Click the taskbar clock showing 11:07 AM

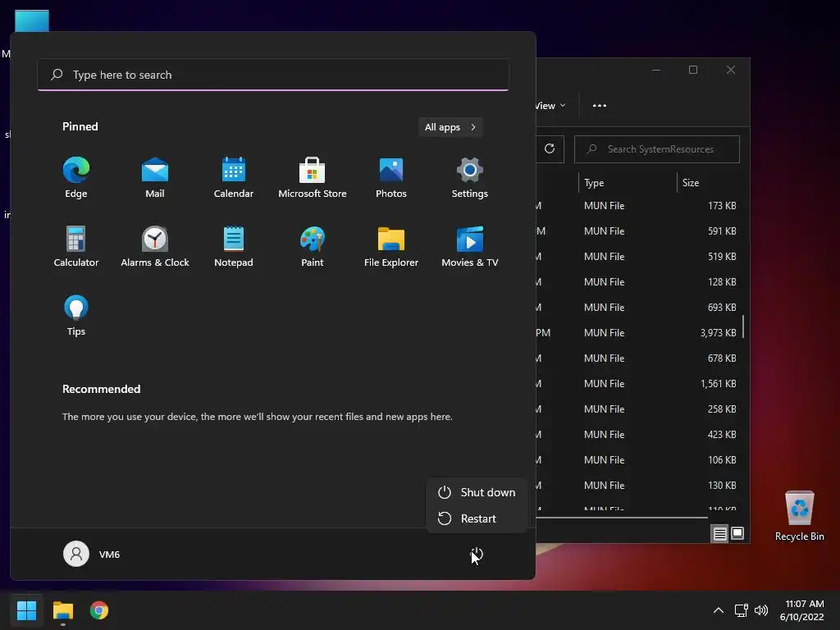pos(801,610)
